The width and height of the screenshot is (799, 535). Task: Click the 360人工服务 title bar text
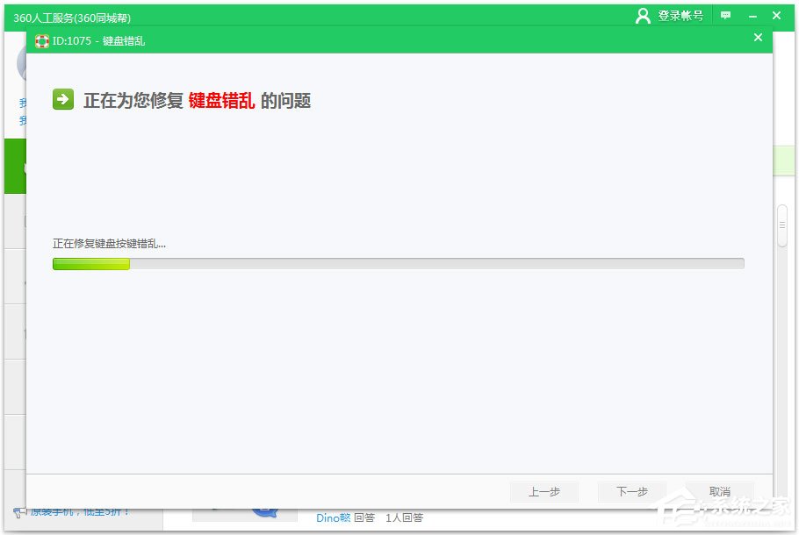[70, 17]
